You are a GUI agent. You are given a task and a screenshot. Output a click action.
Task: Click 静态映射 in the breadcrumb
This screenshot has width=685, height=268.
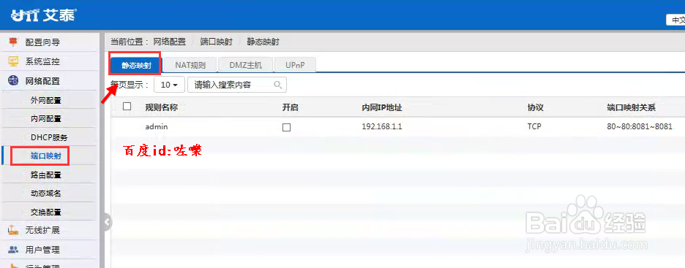click(263, 42)
